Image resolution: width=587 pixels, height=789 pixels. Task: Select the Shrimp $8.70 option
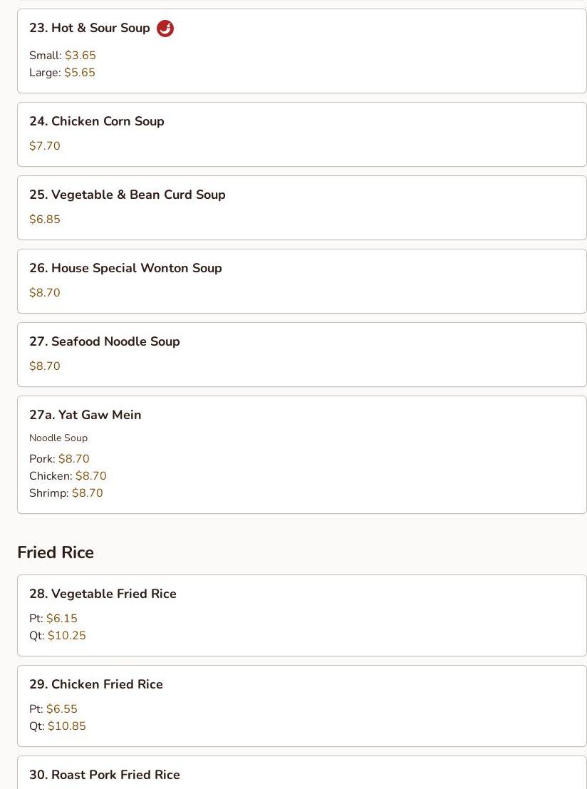66,493
